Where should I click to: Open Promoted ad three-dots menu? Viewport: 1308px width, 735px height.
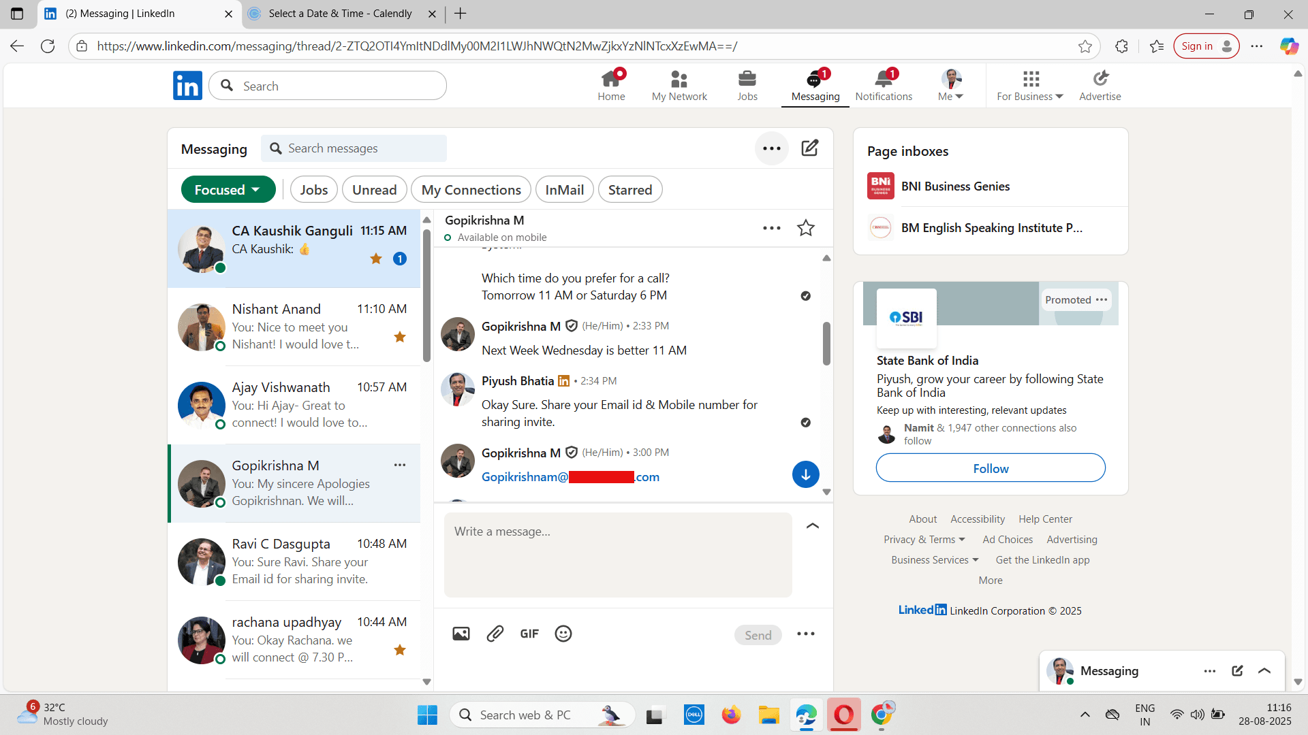tap(1102, 299)
